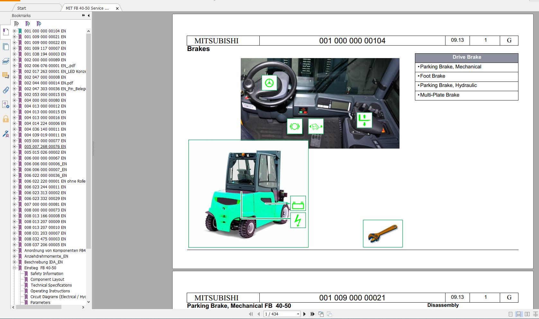Collapse the Einstieg FB 40-50 bookmark
The height and width of the screenshot is (319, 539).
(x=14, y=268)
